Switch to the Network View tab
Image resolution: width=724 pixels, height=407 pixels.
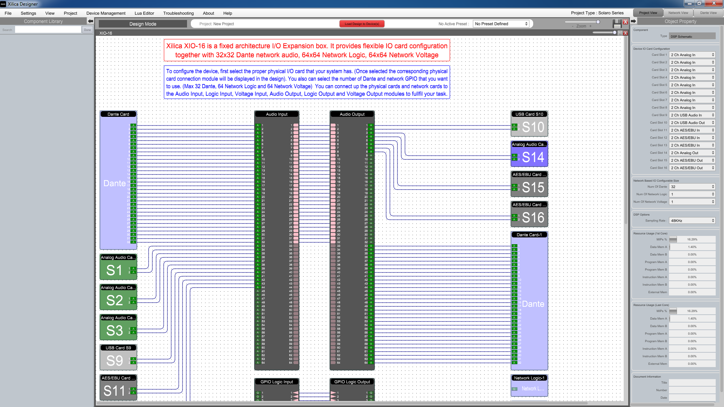coord(678,13)
